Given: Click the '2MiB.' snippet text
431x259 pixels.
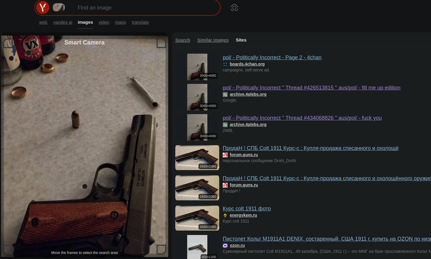Looking at the screenshot, I should click(x=228, y=131).
